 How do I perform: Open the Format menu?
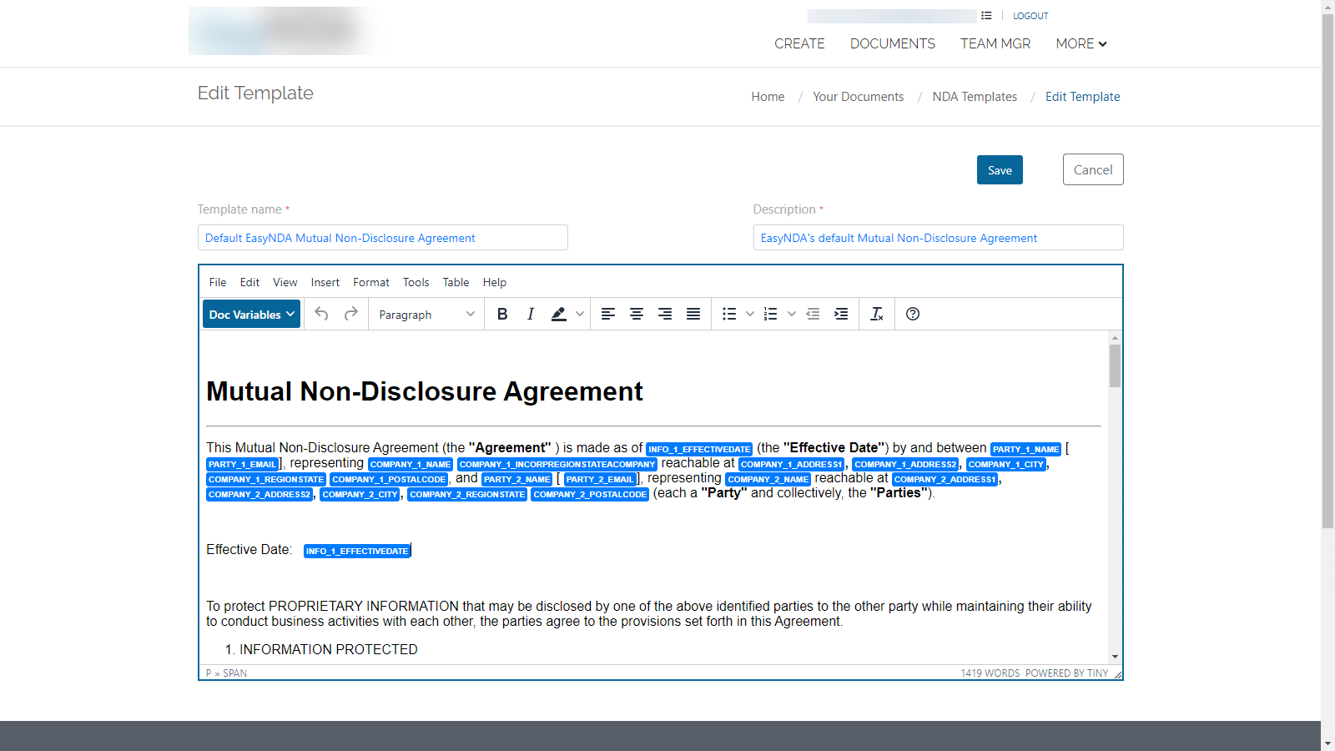pos(370,282)
